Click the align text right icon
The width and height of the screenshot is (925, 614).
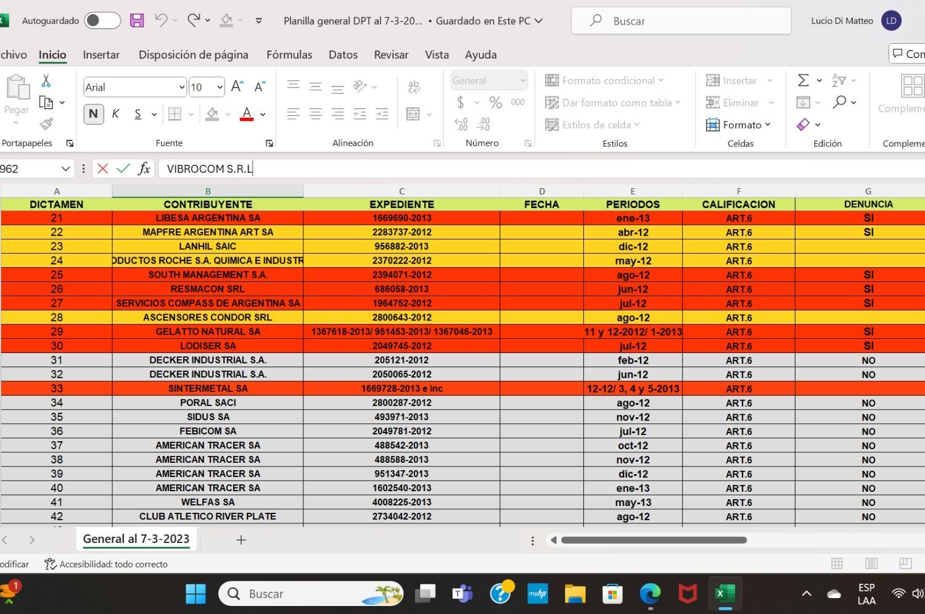click(x=337, y=114)
